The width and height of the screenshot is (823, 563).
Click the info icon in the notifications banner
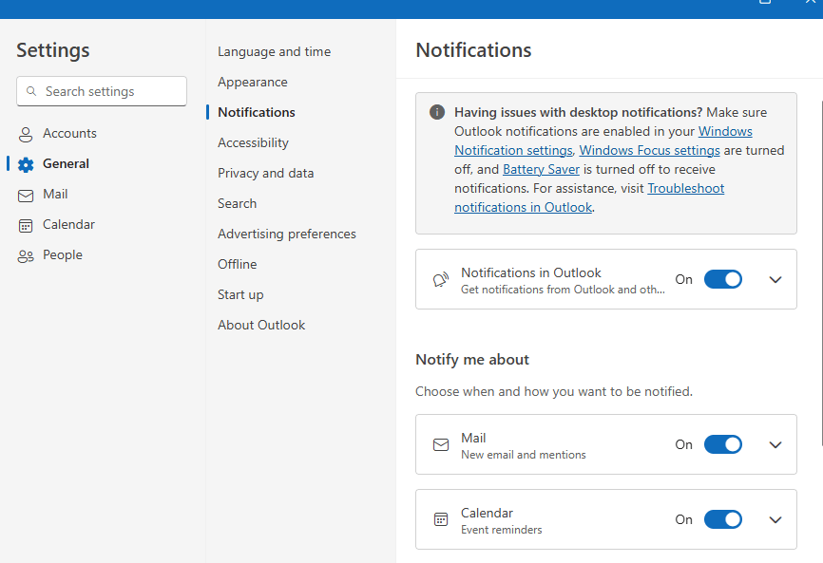[x=436, y=112]
